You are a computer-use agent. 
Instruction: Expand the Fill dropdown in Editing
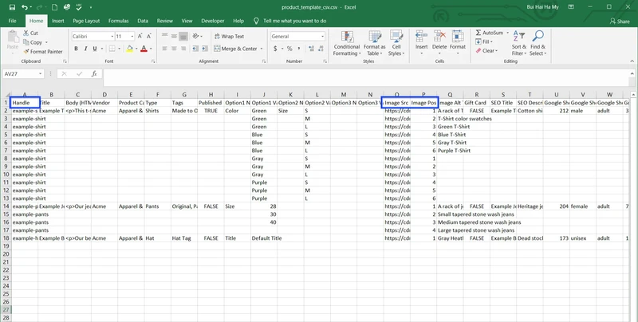pos(491,42)
